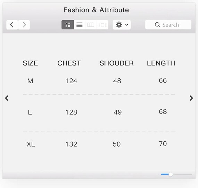Click the magnifying glass search icon
Image resolution: width=198 pixels, height=188 pixels.
[x=157, y=25]
